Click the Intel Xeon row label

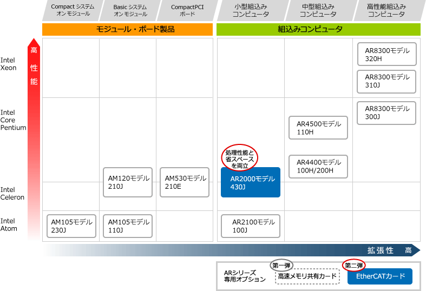pyautogui.click(x=9, y=64)
